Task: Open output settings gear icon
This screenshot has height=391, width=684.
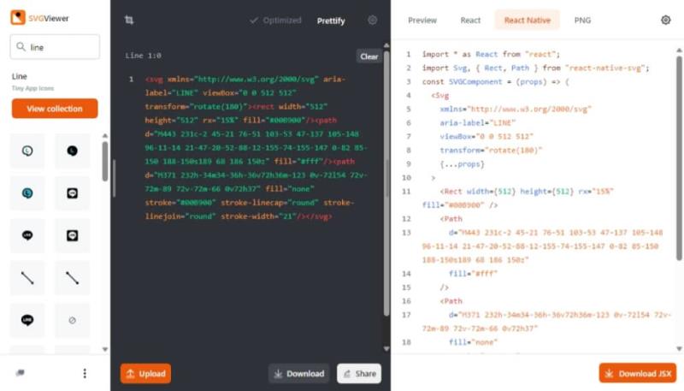Action: tap(666, 20)
